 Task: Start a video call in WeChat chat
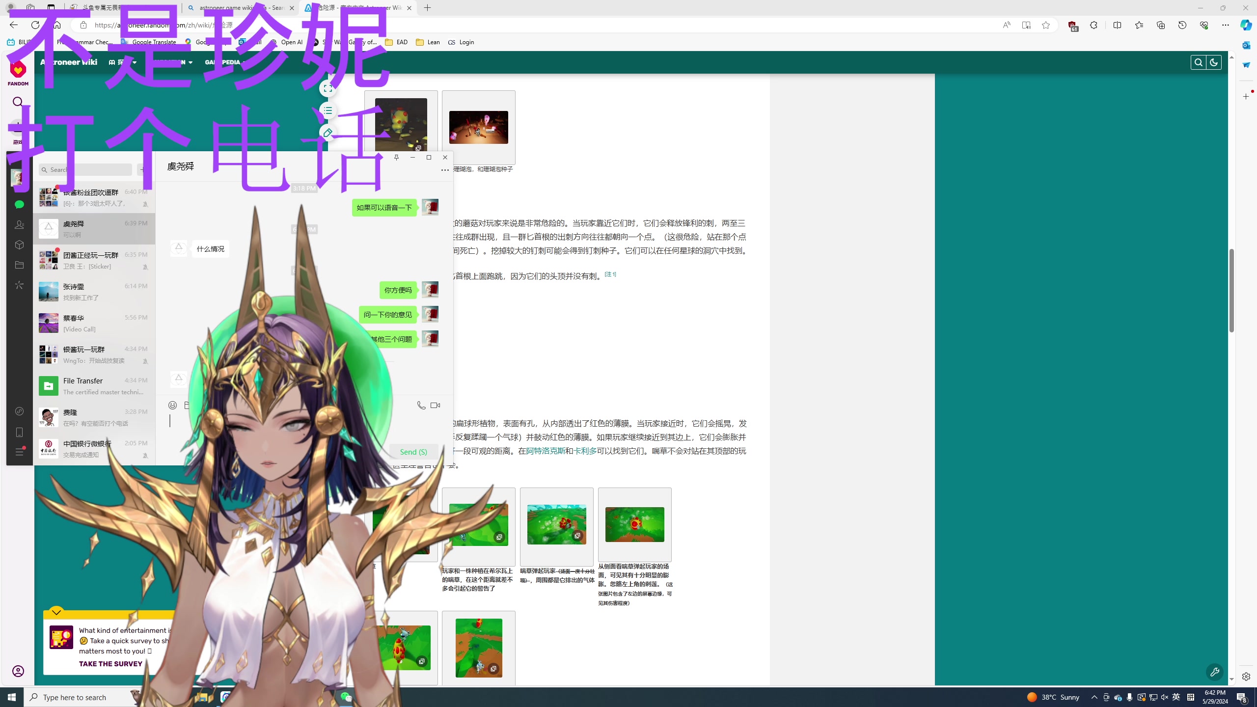point(435,405)
